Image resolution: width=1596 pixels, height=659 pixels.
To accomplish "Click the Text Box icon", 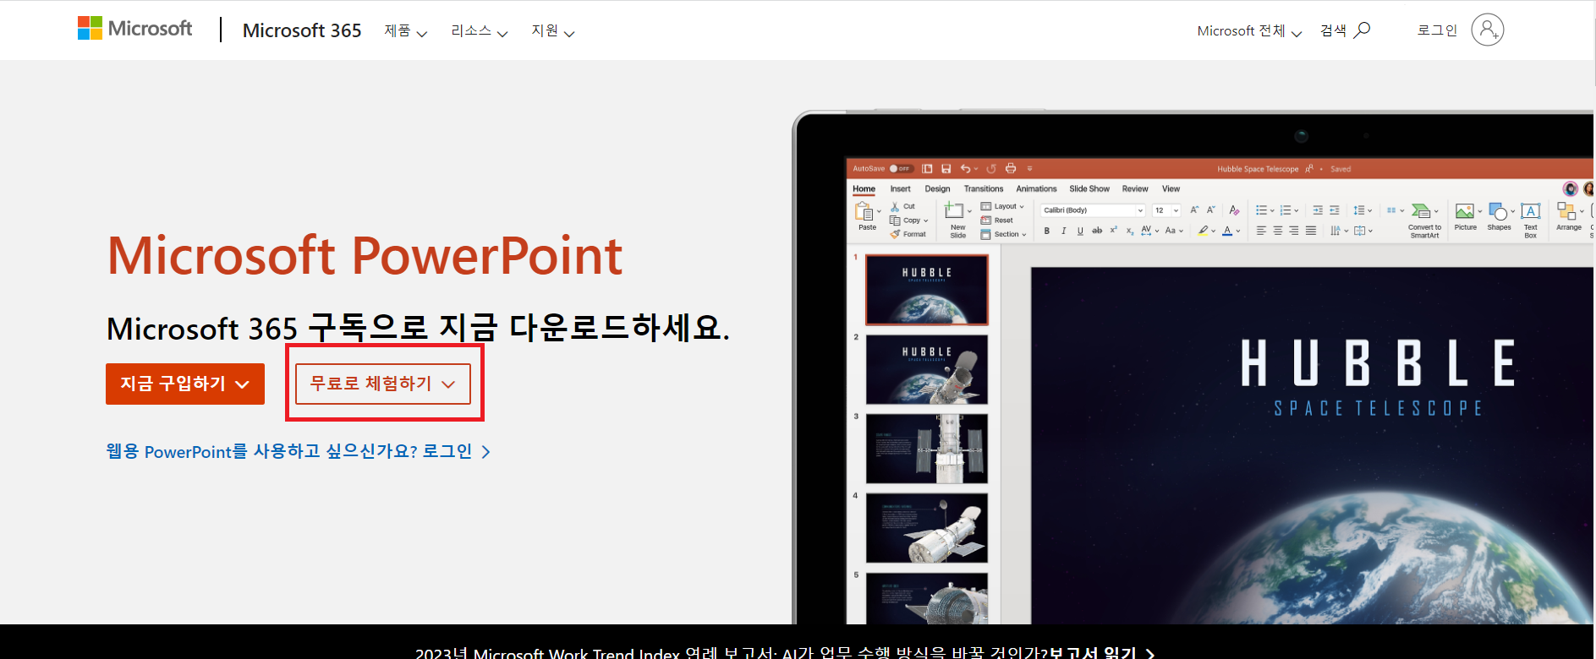I will point(1530,210).
